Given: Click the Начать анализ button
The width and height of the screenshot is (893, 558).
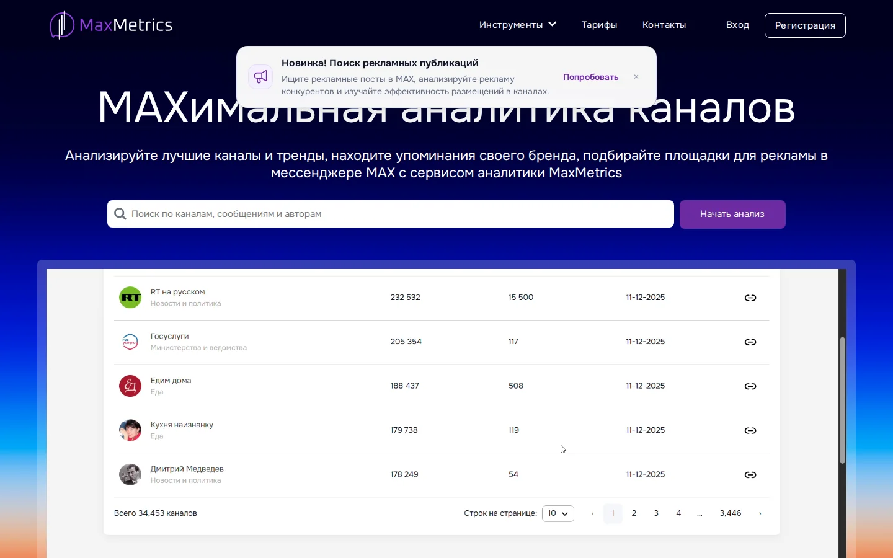Looking at the screenshot, I should click(732, 214).
